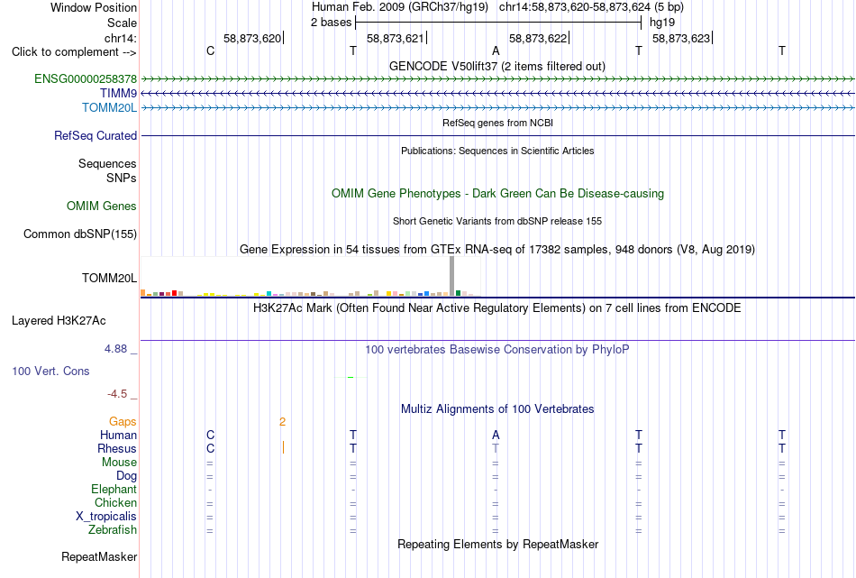Click the Layered H3K27Ac track label

click(x=59, y=321)
